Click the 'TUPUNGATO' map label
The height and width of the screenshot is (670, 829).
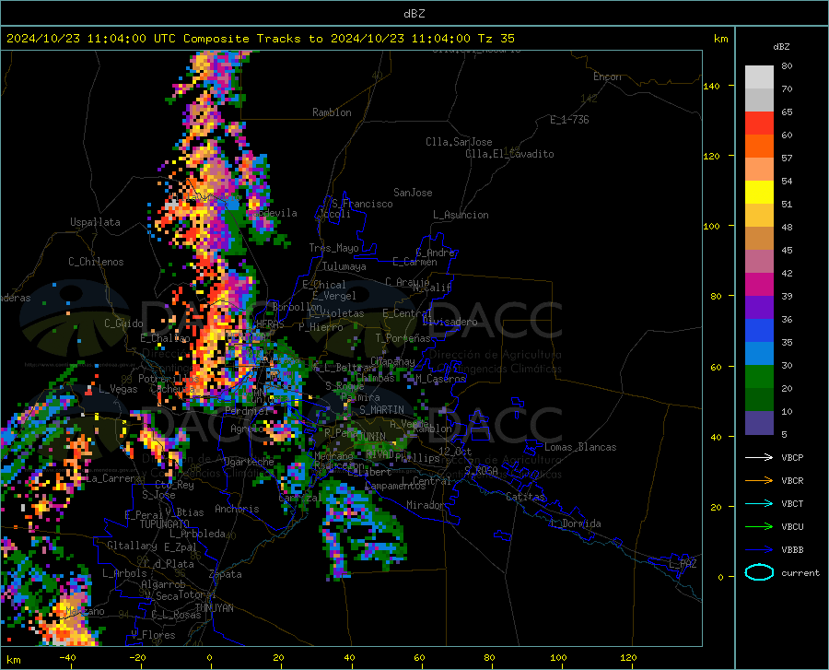(165, 524)
